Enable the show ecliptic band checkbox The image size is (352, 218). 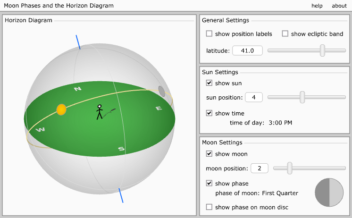pyautogui.click(x=285, y=34)
